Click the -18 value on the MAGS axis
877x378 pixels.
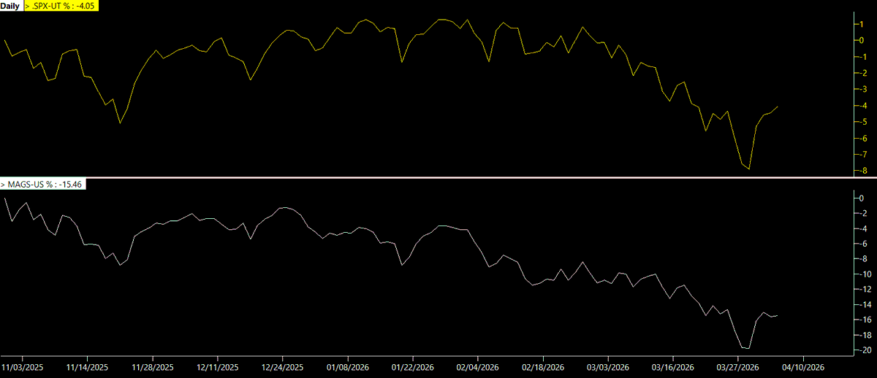click(x=864, y=336)
